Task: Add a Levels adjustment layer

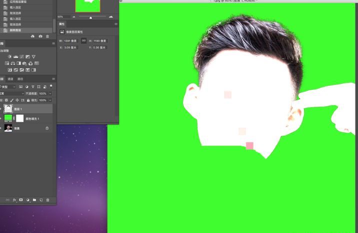Action: click(x=16, y=56)
